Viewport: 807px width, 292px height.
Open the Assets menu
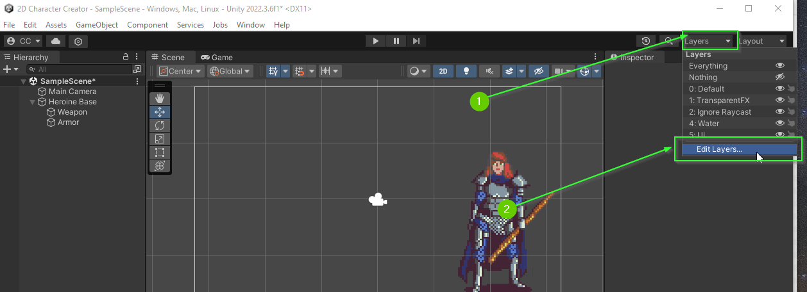coord(56,25)
